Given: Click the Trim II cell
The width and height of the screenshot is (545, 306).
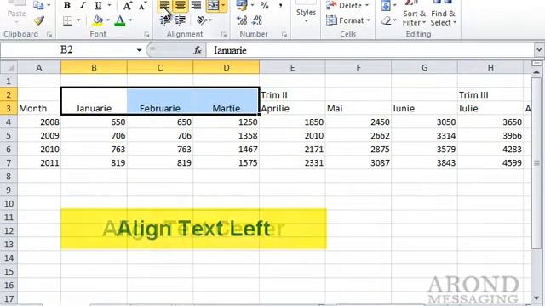Looking at the screenshot, I should pyautogui.click(x=292, y=94).
